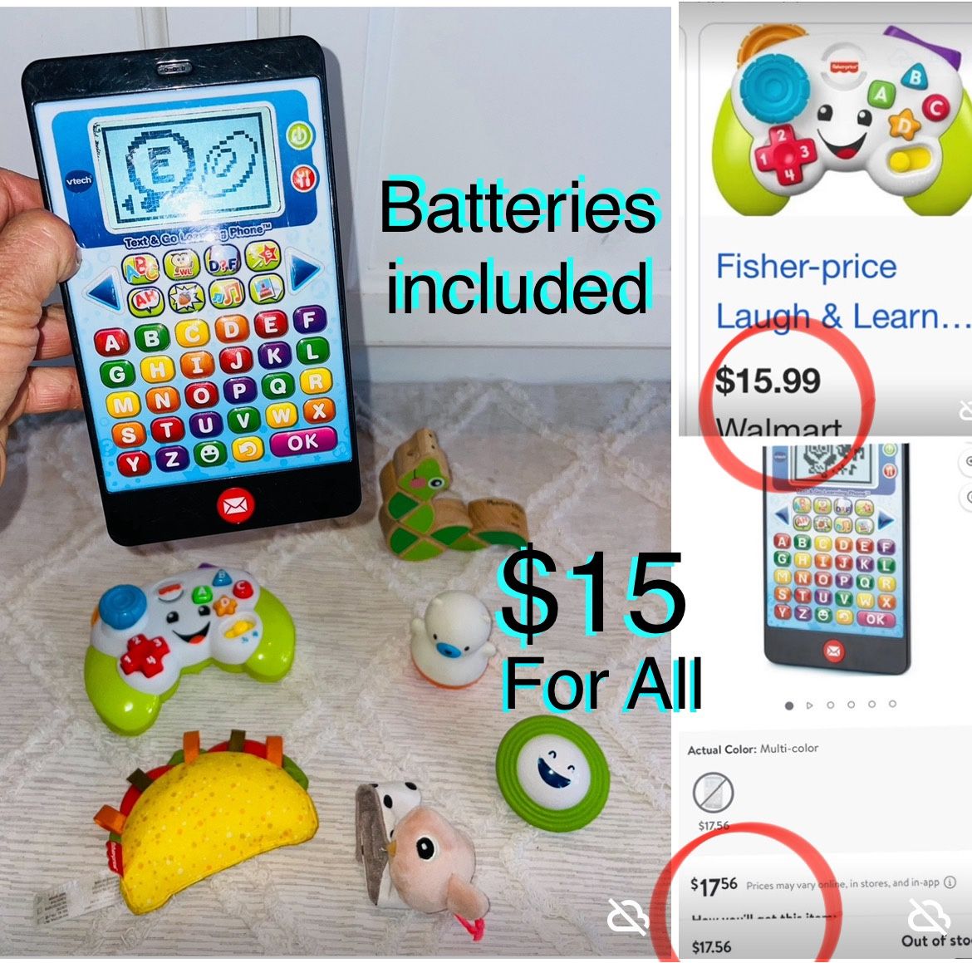This screenshot has height=963, width=972.
Task: Open the info icon beside 'Prices may vary'
Action: point(950,882)
